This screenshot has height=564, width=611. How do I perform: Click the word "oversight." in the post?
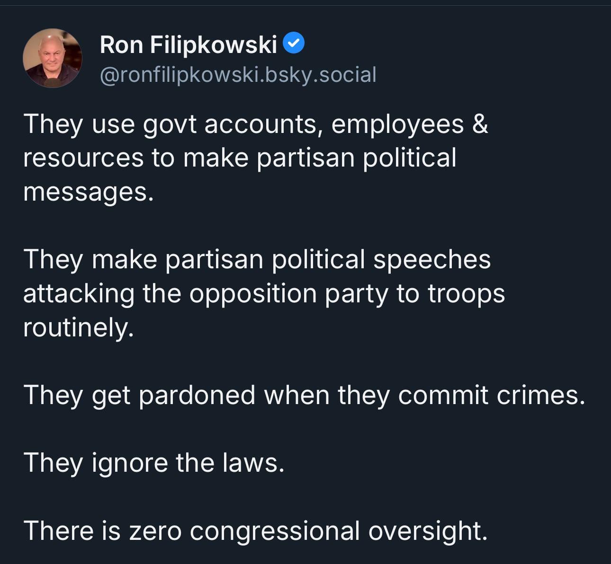[x=428, y=531]
